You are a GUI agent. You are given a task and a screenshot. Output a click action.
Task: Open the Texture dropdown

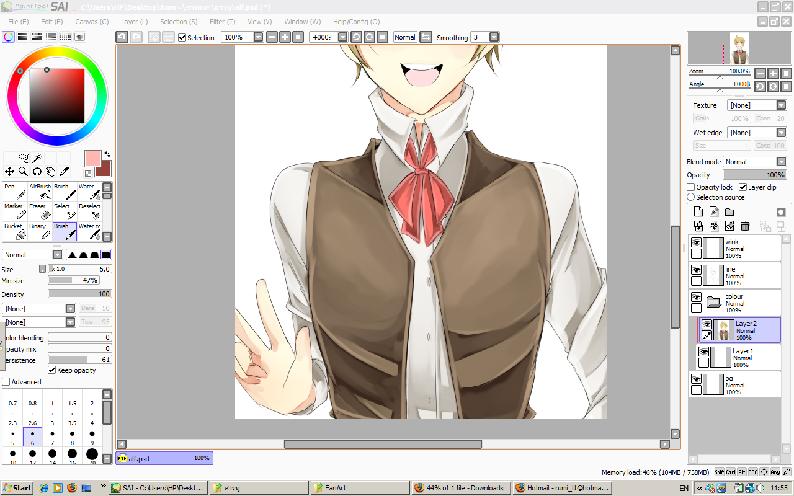click(782, 105)
